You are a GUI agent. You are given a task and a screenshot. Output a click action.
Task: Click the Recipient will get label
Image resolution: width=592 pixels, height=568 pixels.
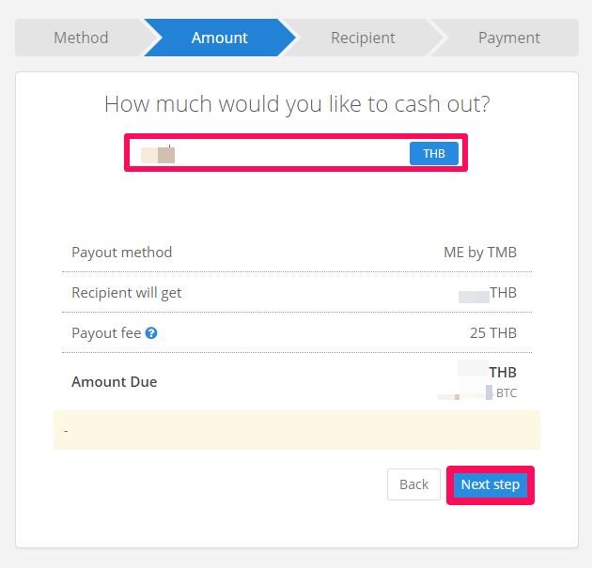[127, 293]
